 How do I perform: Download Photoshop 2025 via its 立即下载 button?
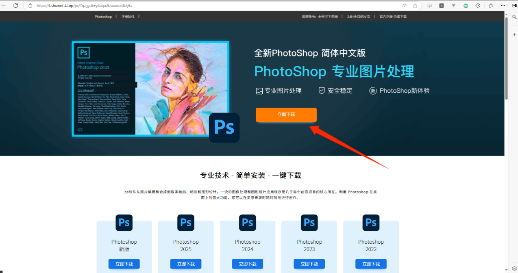click(186, 264)
